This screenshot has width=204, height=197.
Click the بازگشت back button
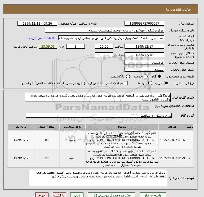[59, 195]
